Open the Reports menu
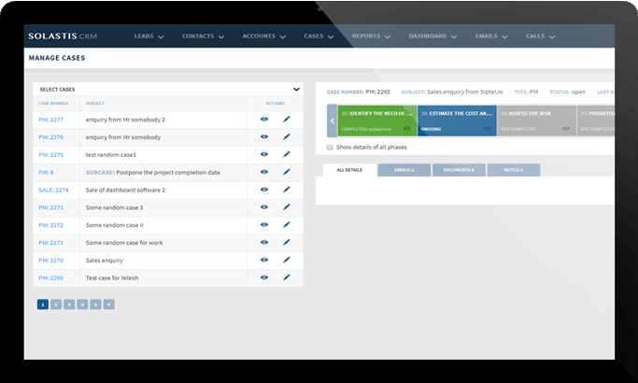The image size is (638, 383). (x=372, y=36)
